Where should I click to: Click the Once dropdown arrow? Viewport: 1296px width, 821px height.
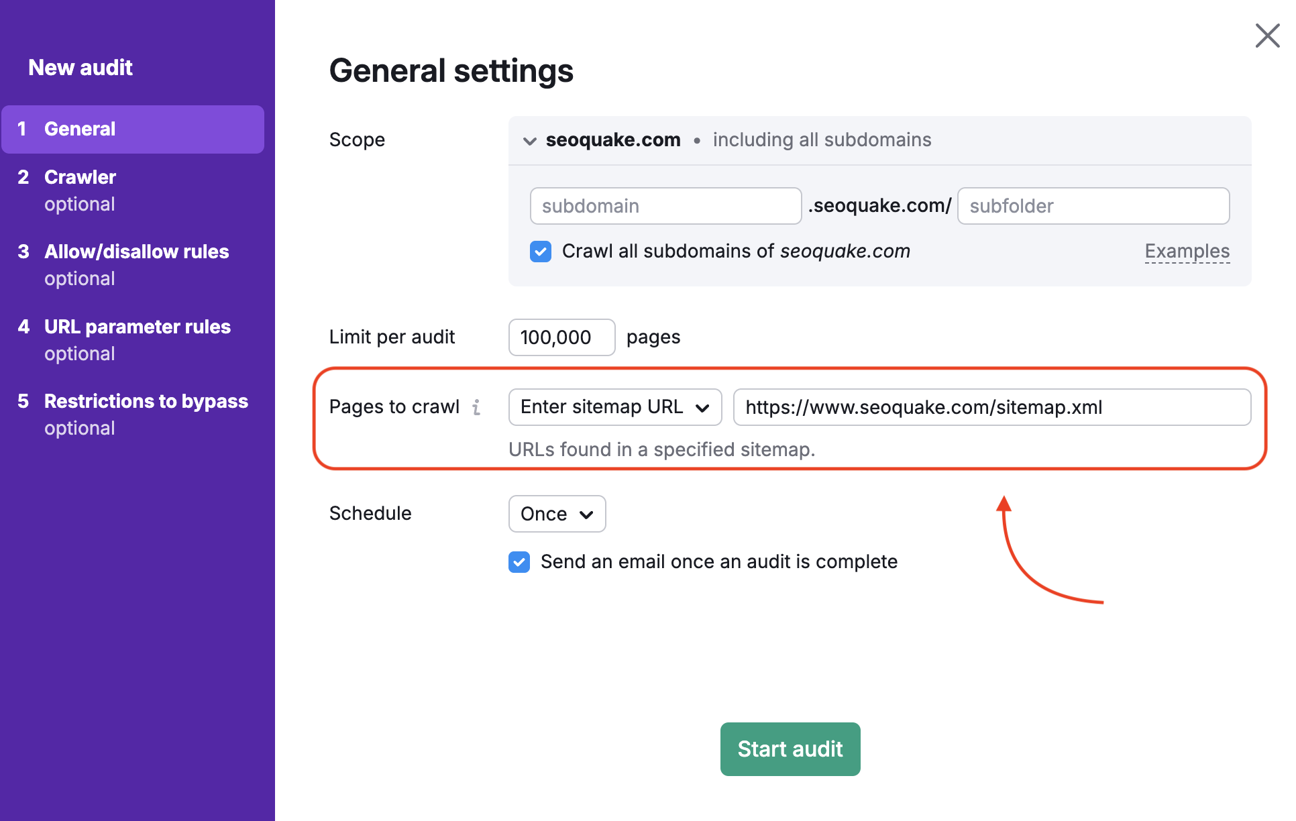[585, 514]
